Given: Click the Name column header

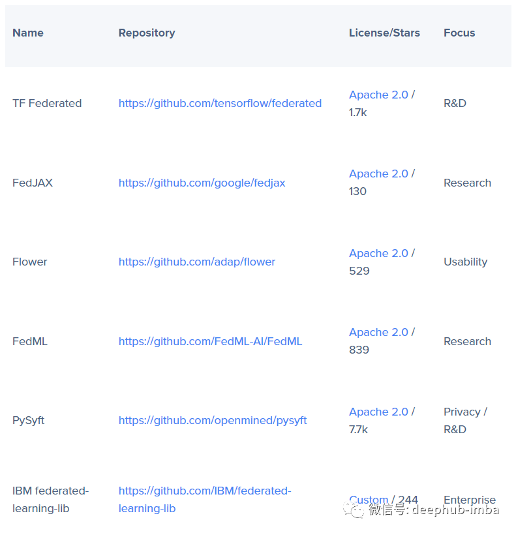Looking at the screenshot, I should pyautogui.click(x=28, y=33).
